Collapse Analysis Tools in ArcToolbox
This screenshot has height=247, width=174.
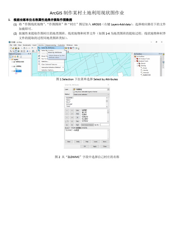click(x=135, y=61)
